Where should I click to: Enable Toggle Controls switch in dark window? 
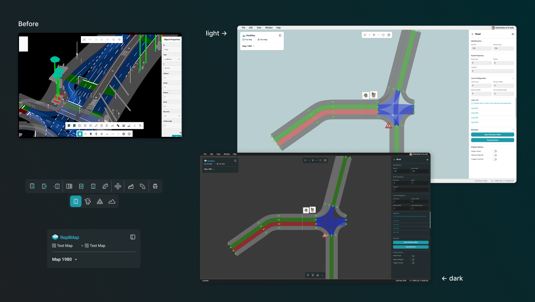pyautogui.click(x=413, y=263)
